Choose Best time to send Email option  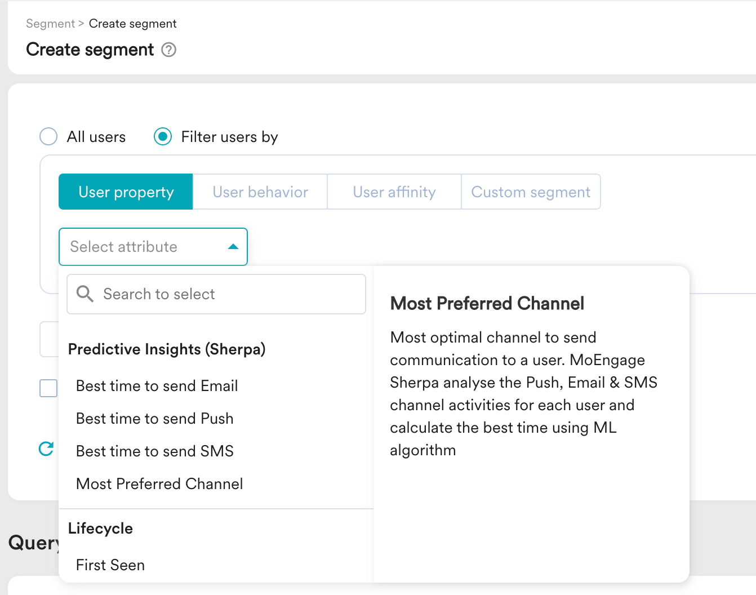click(157, 386)
